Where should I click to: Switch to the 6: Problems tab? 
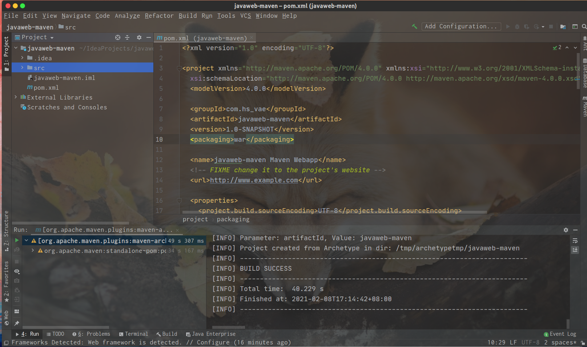coord(91,334)
